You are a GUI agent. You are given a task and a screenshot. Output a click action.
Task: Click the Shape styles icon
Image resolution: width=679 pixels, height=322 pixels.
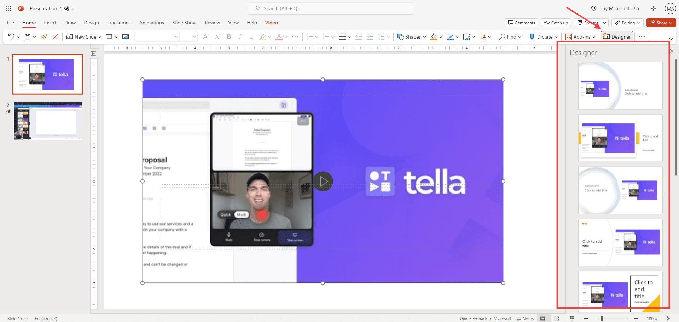pos(466,36)
